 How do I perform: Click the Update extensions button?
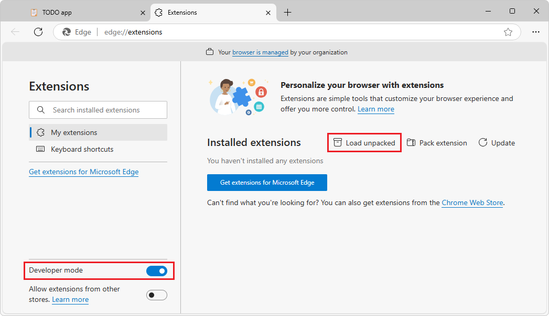coord(497,143)
